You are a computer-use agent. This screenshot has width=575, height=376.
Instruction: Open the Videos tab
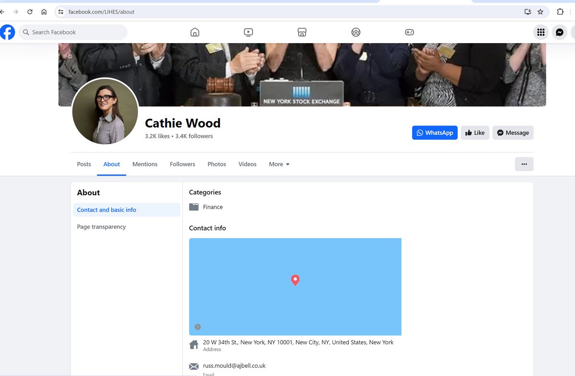pyautogui.click(x=247, y=164)
